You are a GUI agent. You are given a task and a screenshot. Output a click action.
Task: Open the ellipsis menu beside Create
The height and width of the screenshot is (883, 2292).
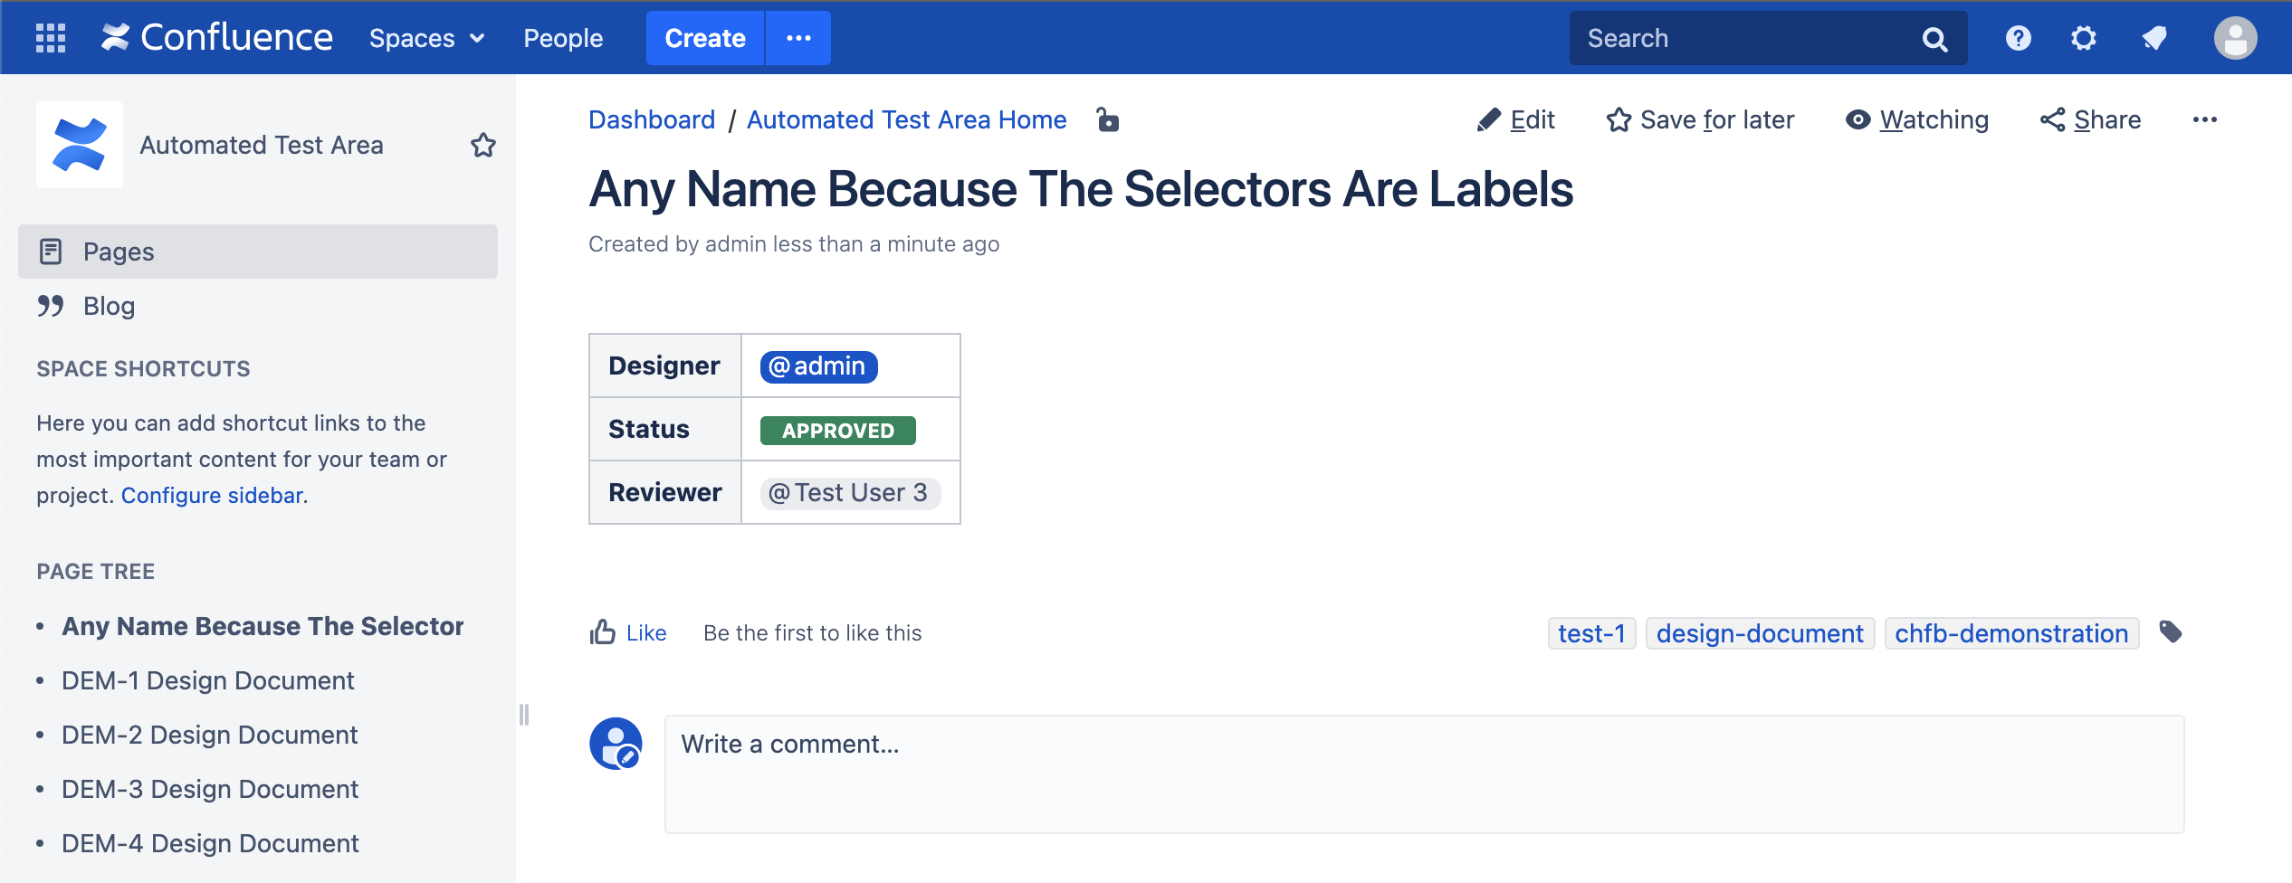click(798, 38)
